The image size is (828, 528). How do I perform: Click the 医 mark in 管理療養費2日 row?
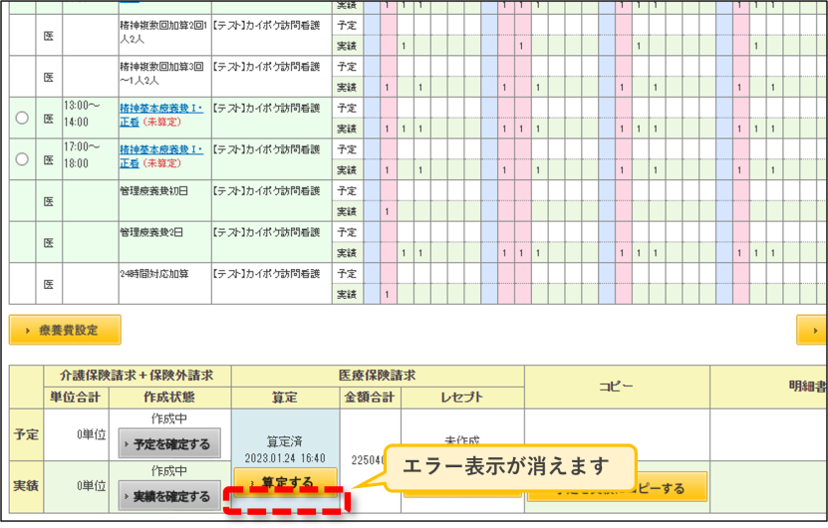(x=49, y=243)
